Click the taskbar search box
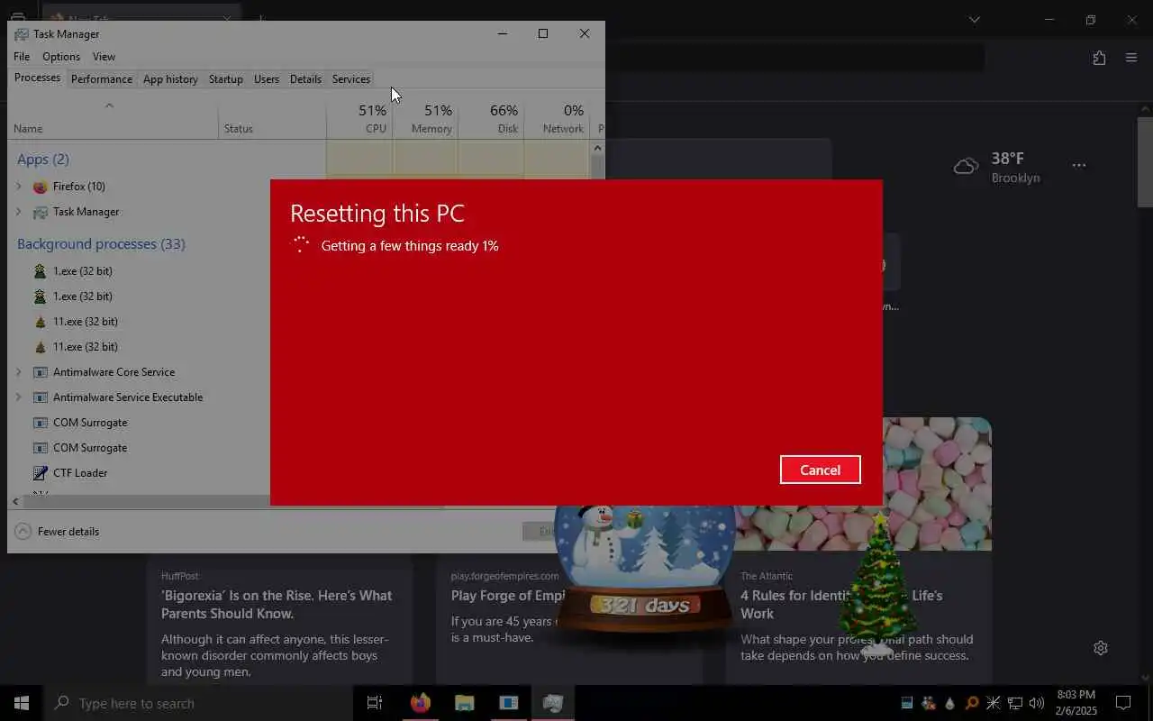 pyautogui.click(x=198, y=703)
